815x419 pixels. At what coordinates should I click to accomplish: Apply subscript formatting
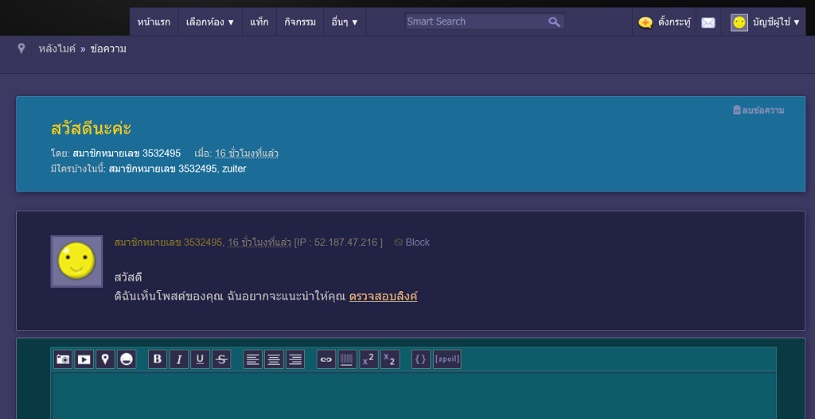tap(390, 359)
